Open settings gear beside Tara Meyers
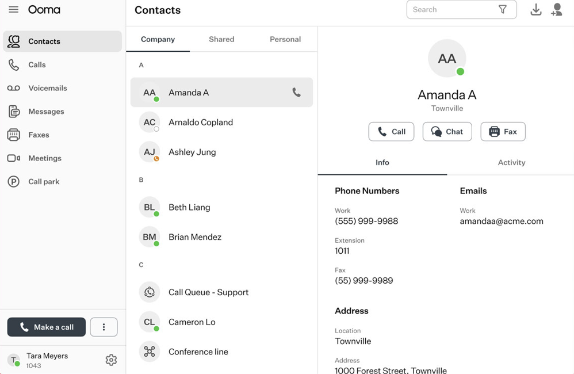The image size is (574, 374). pos(111,360)
